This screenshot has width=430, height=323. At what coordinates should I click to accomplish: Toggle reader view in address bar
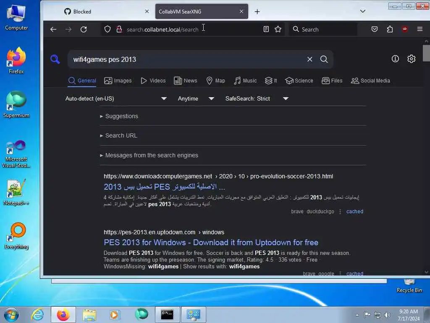[266, 29]
